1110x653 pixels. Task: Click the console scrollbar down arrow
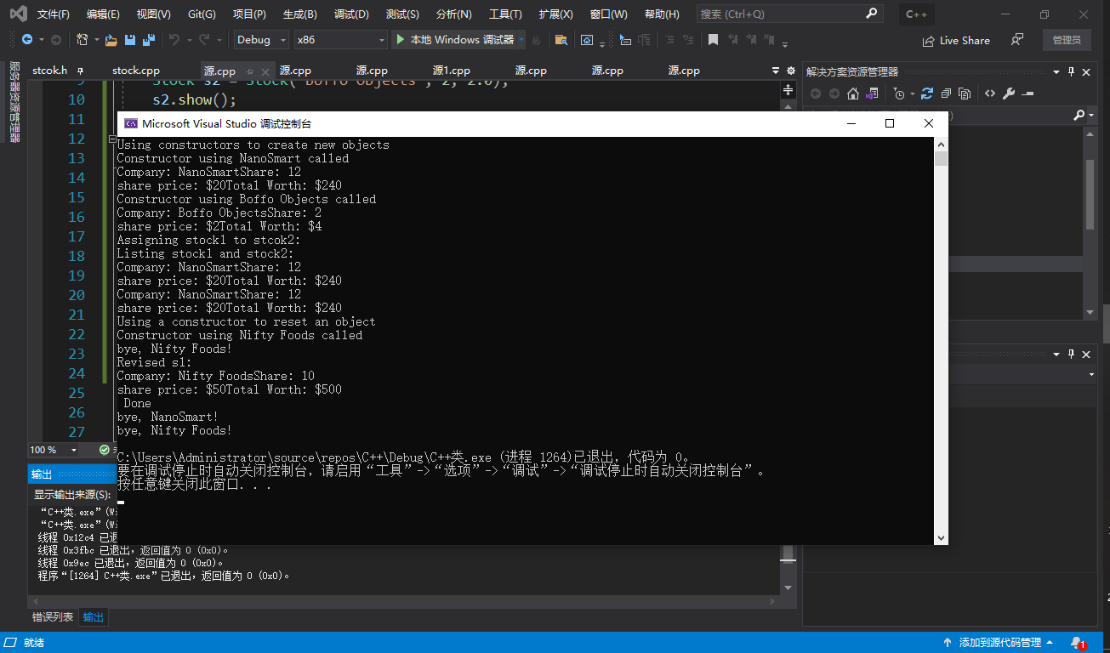point(941,537)
